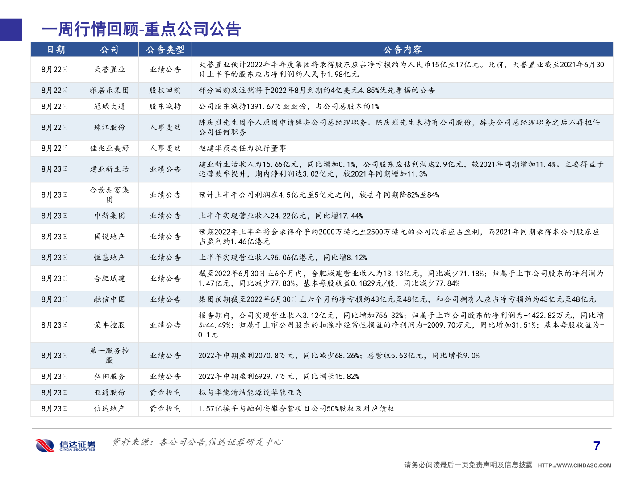
Task: Select the 融信中国 row
Action: pyautogui.click(x=110, y=299)
